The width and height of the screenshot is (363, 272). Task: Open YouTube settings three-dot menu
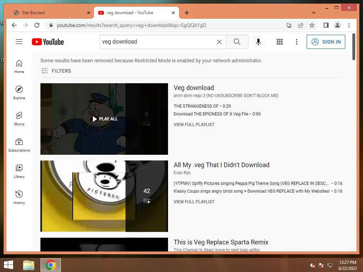(297, 42)
